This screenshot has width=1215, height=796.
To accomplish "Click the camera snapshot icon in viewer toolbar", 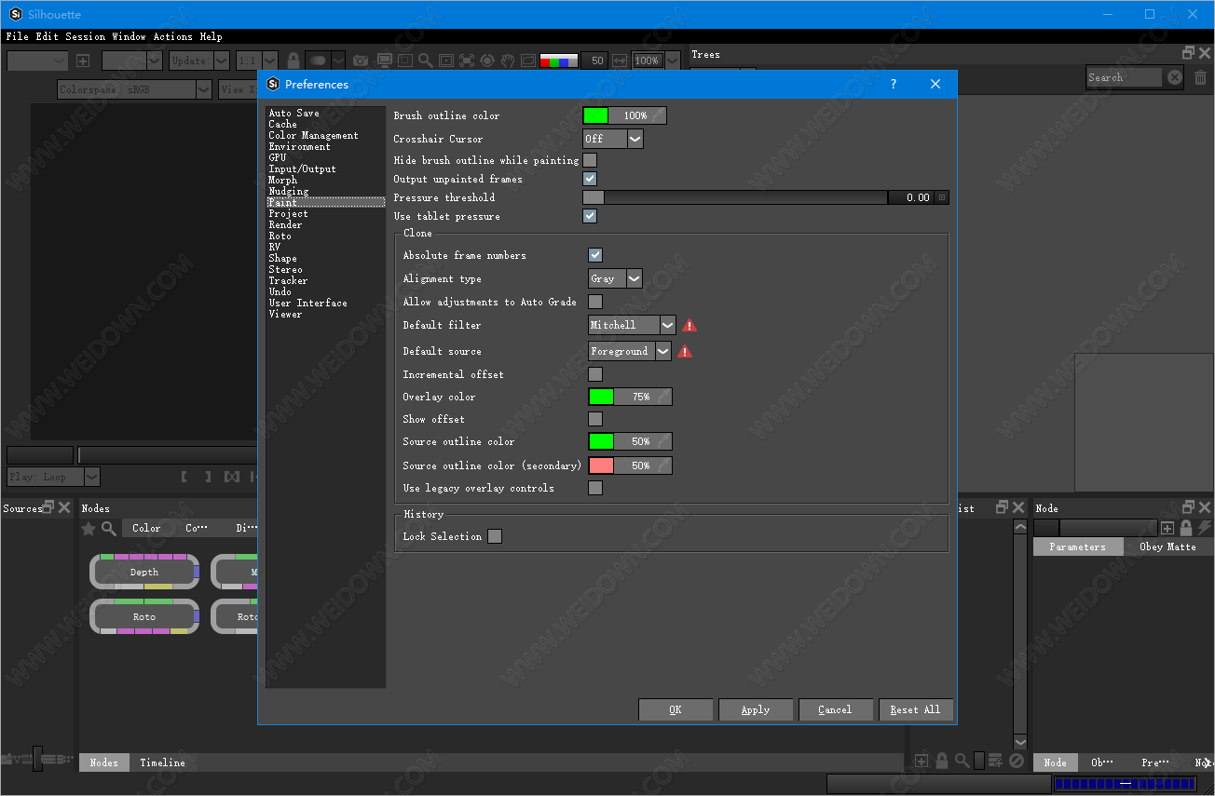I will coord(361,61).
